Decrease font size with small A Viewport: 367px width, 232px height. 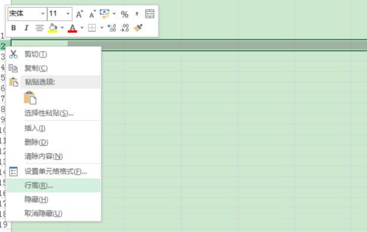(x=93, y=14)
